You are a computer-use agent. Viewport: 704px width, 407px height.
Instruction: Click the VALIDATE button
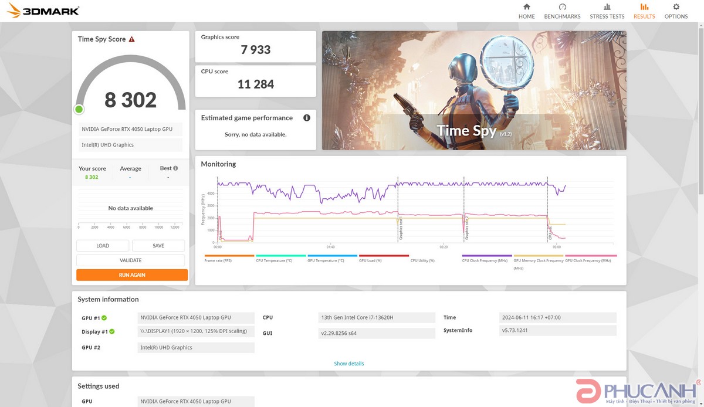coord(130,260)
